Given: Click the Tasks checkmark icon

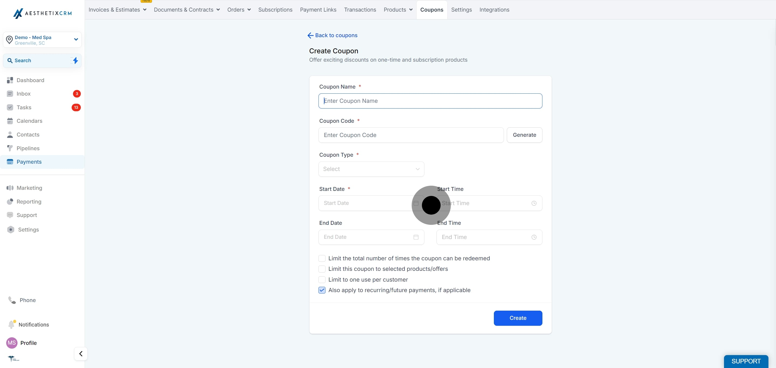Looking at the screenshot, I should [x=10, y=107].
